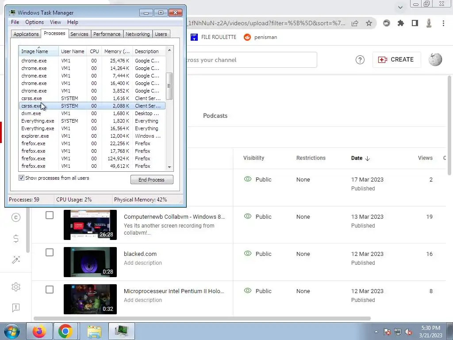
Task: Click the muted volume tray icon
Action: point(408,332)
